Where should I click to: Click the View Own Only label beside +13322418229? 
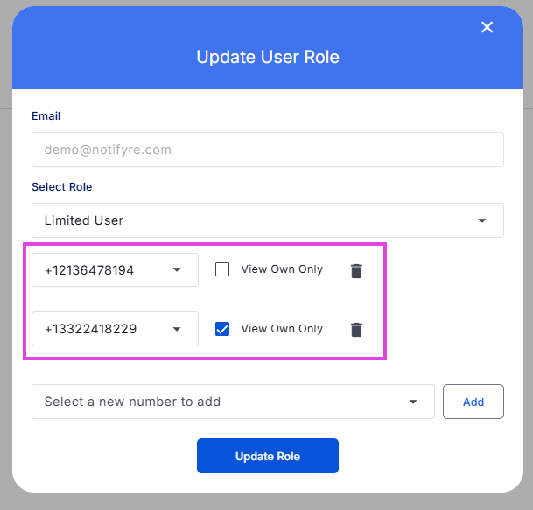tap(282, 329)
